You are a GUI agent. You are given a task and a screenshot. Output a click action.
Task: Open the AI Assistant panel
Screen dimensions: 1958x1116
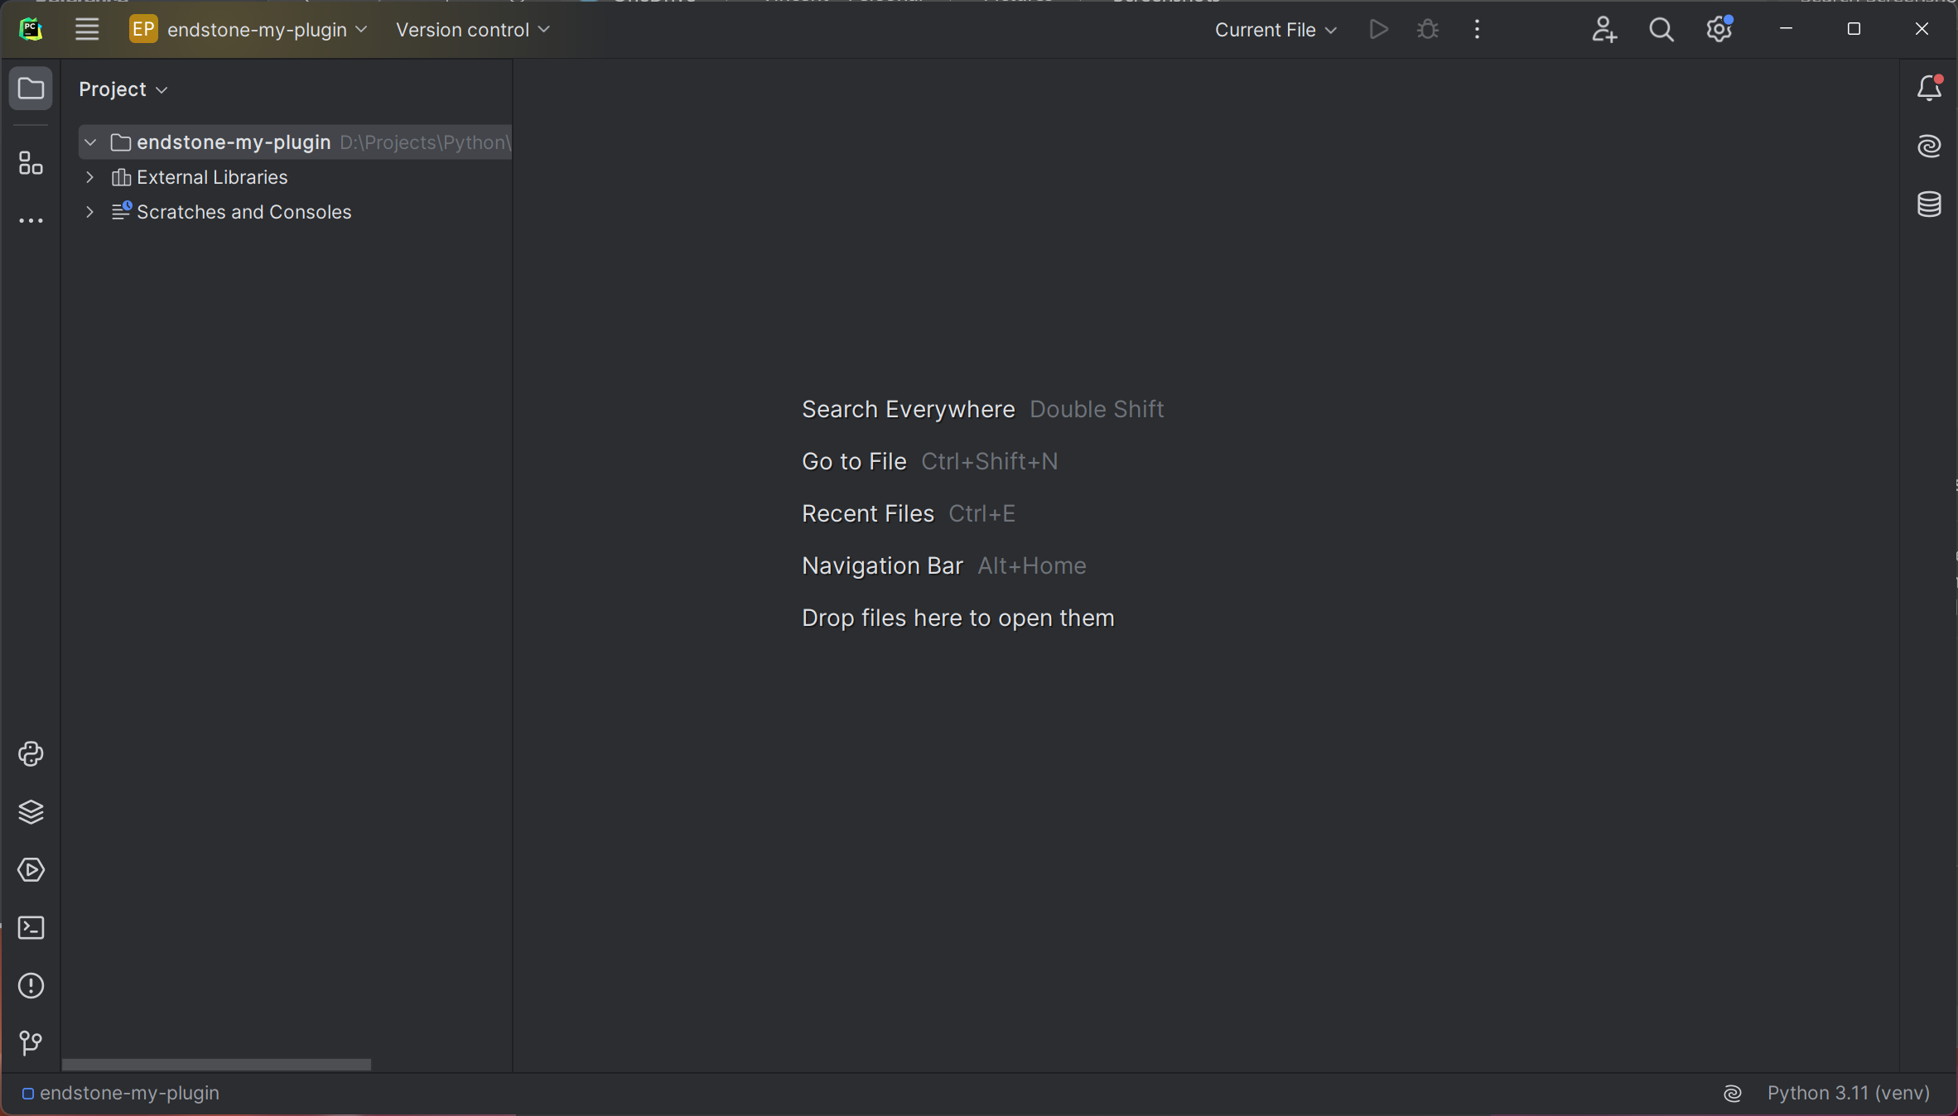(x=1929, y=146)
